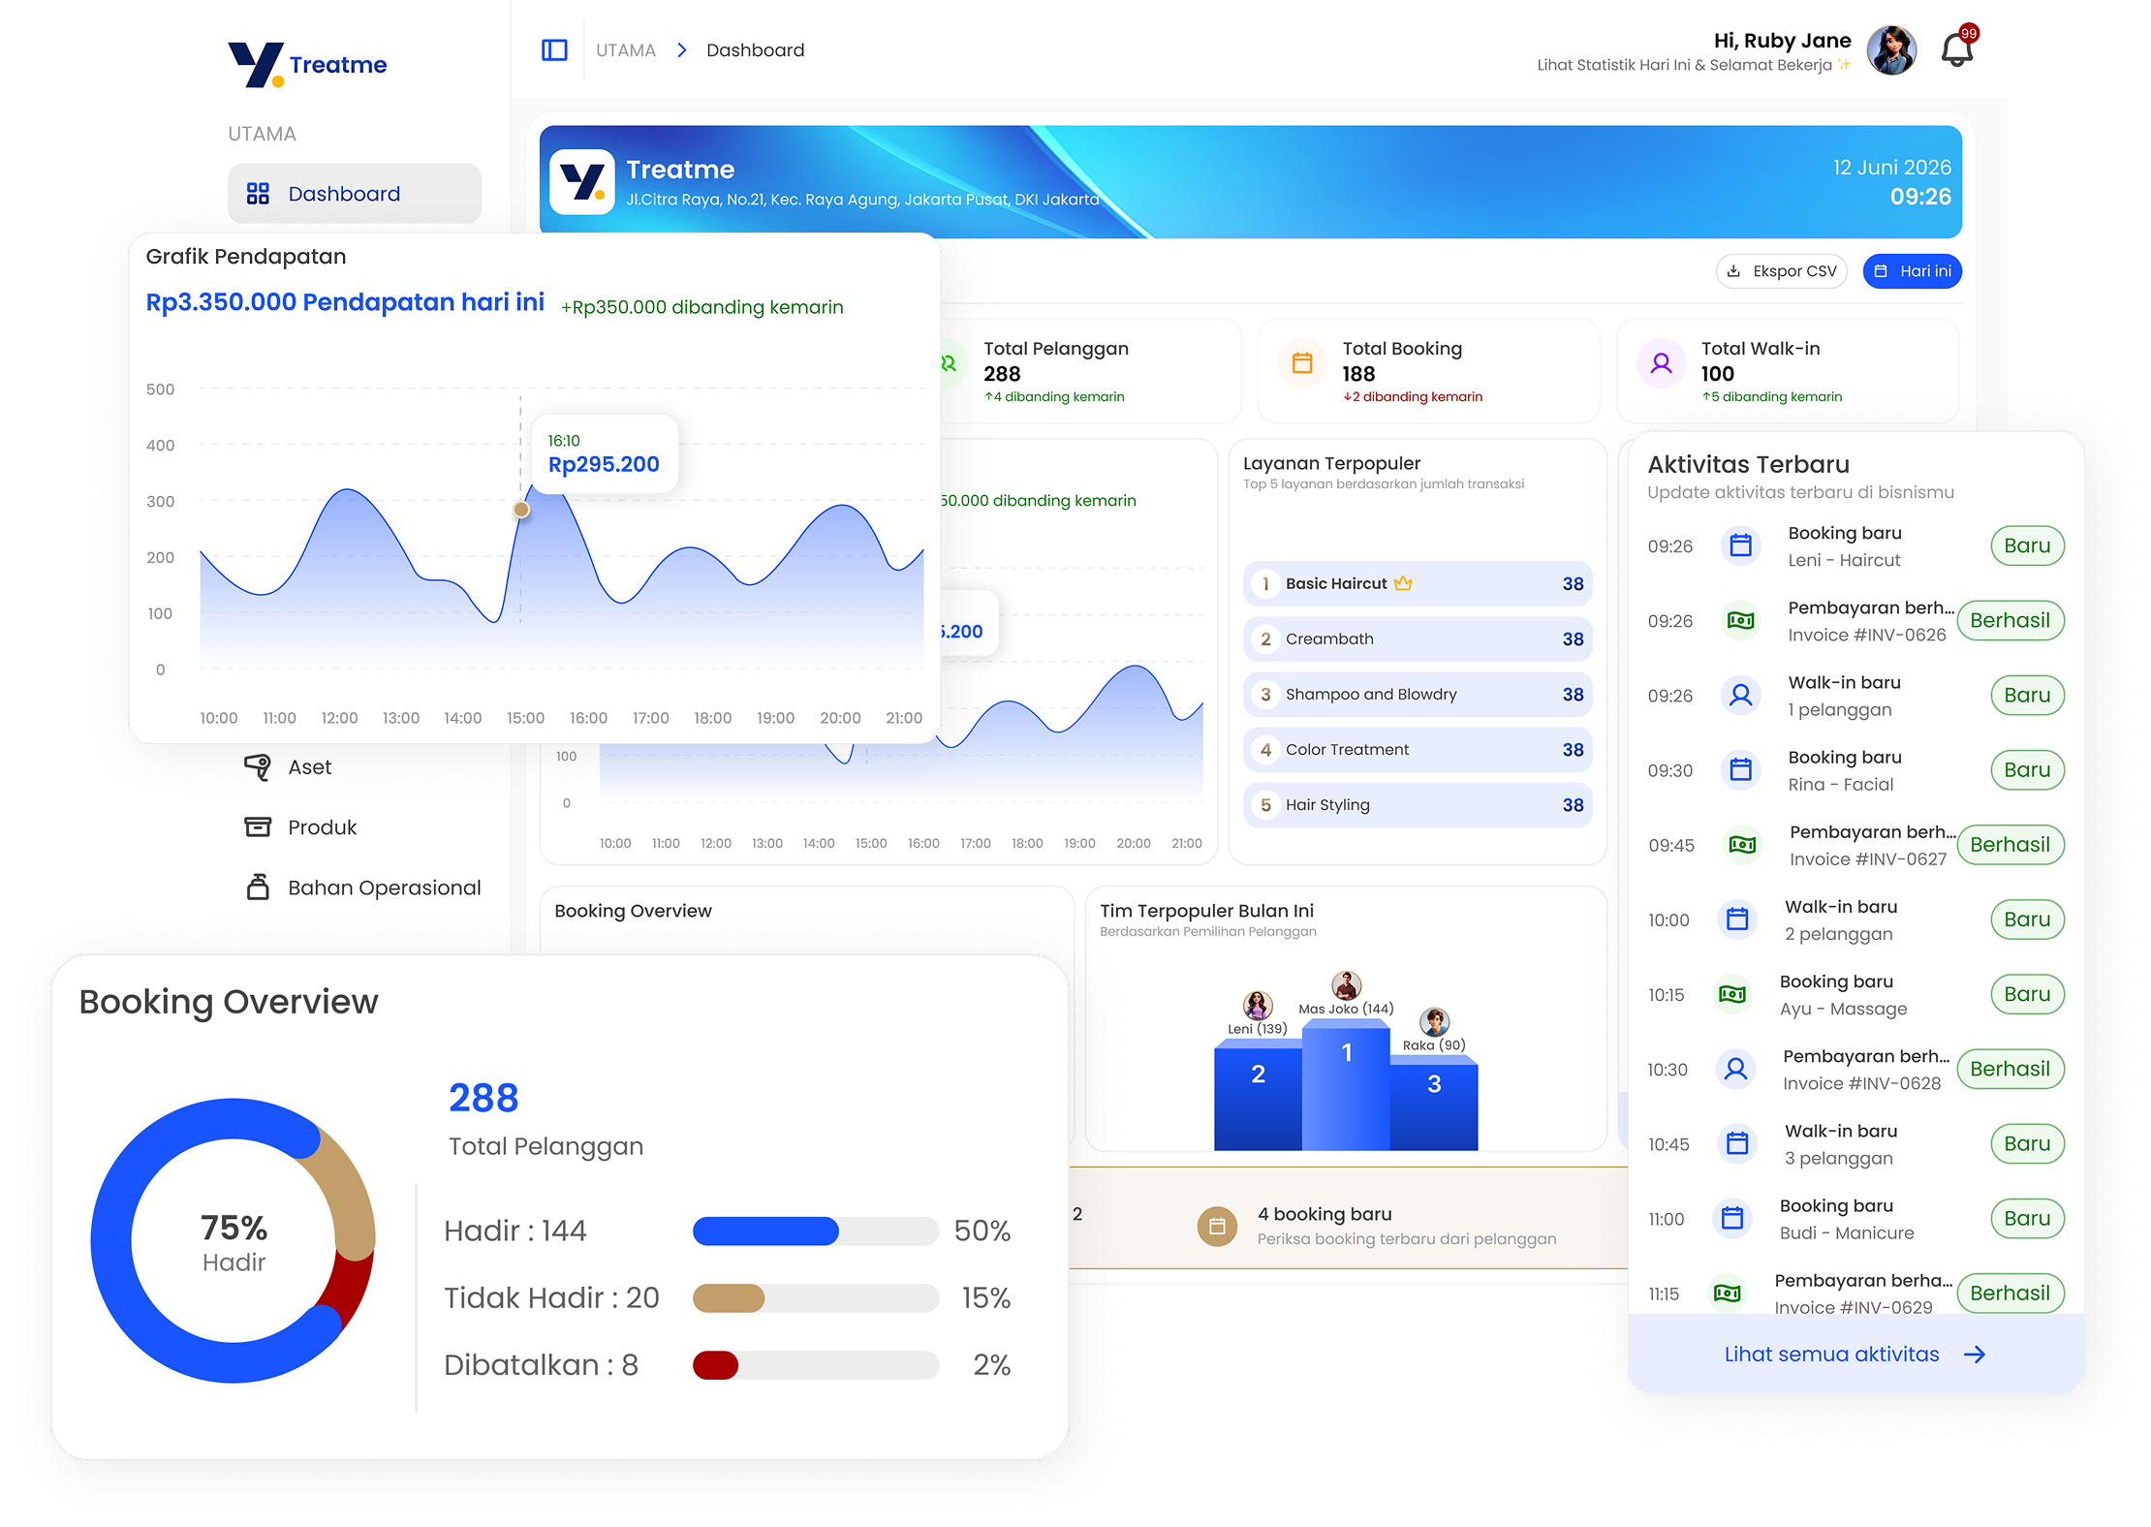Viewport: 2151px width, 1527px height.
Task: Open the notification bell
Action: pos(1957,49)
